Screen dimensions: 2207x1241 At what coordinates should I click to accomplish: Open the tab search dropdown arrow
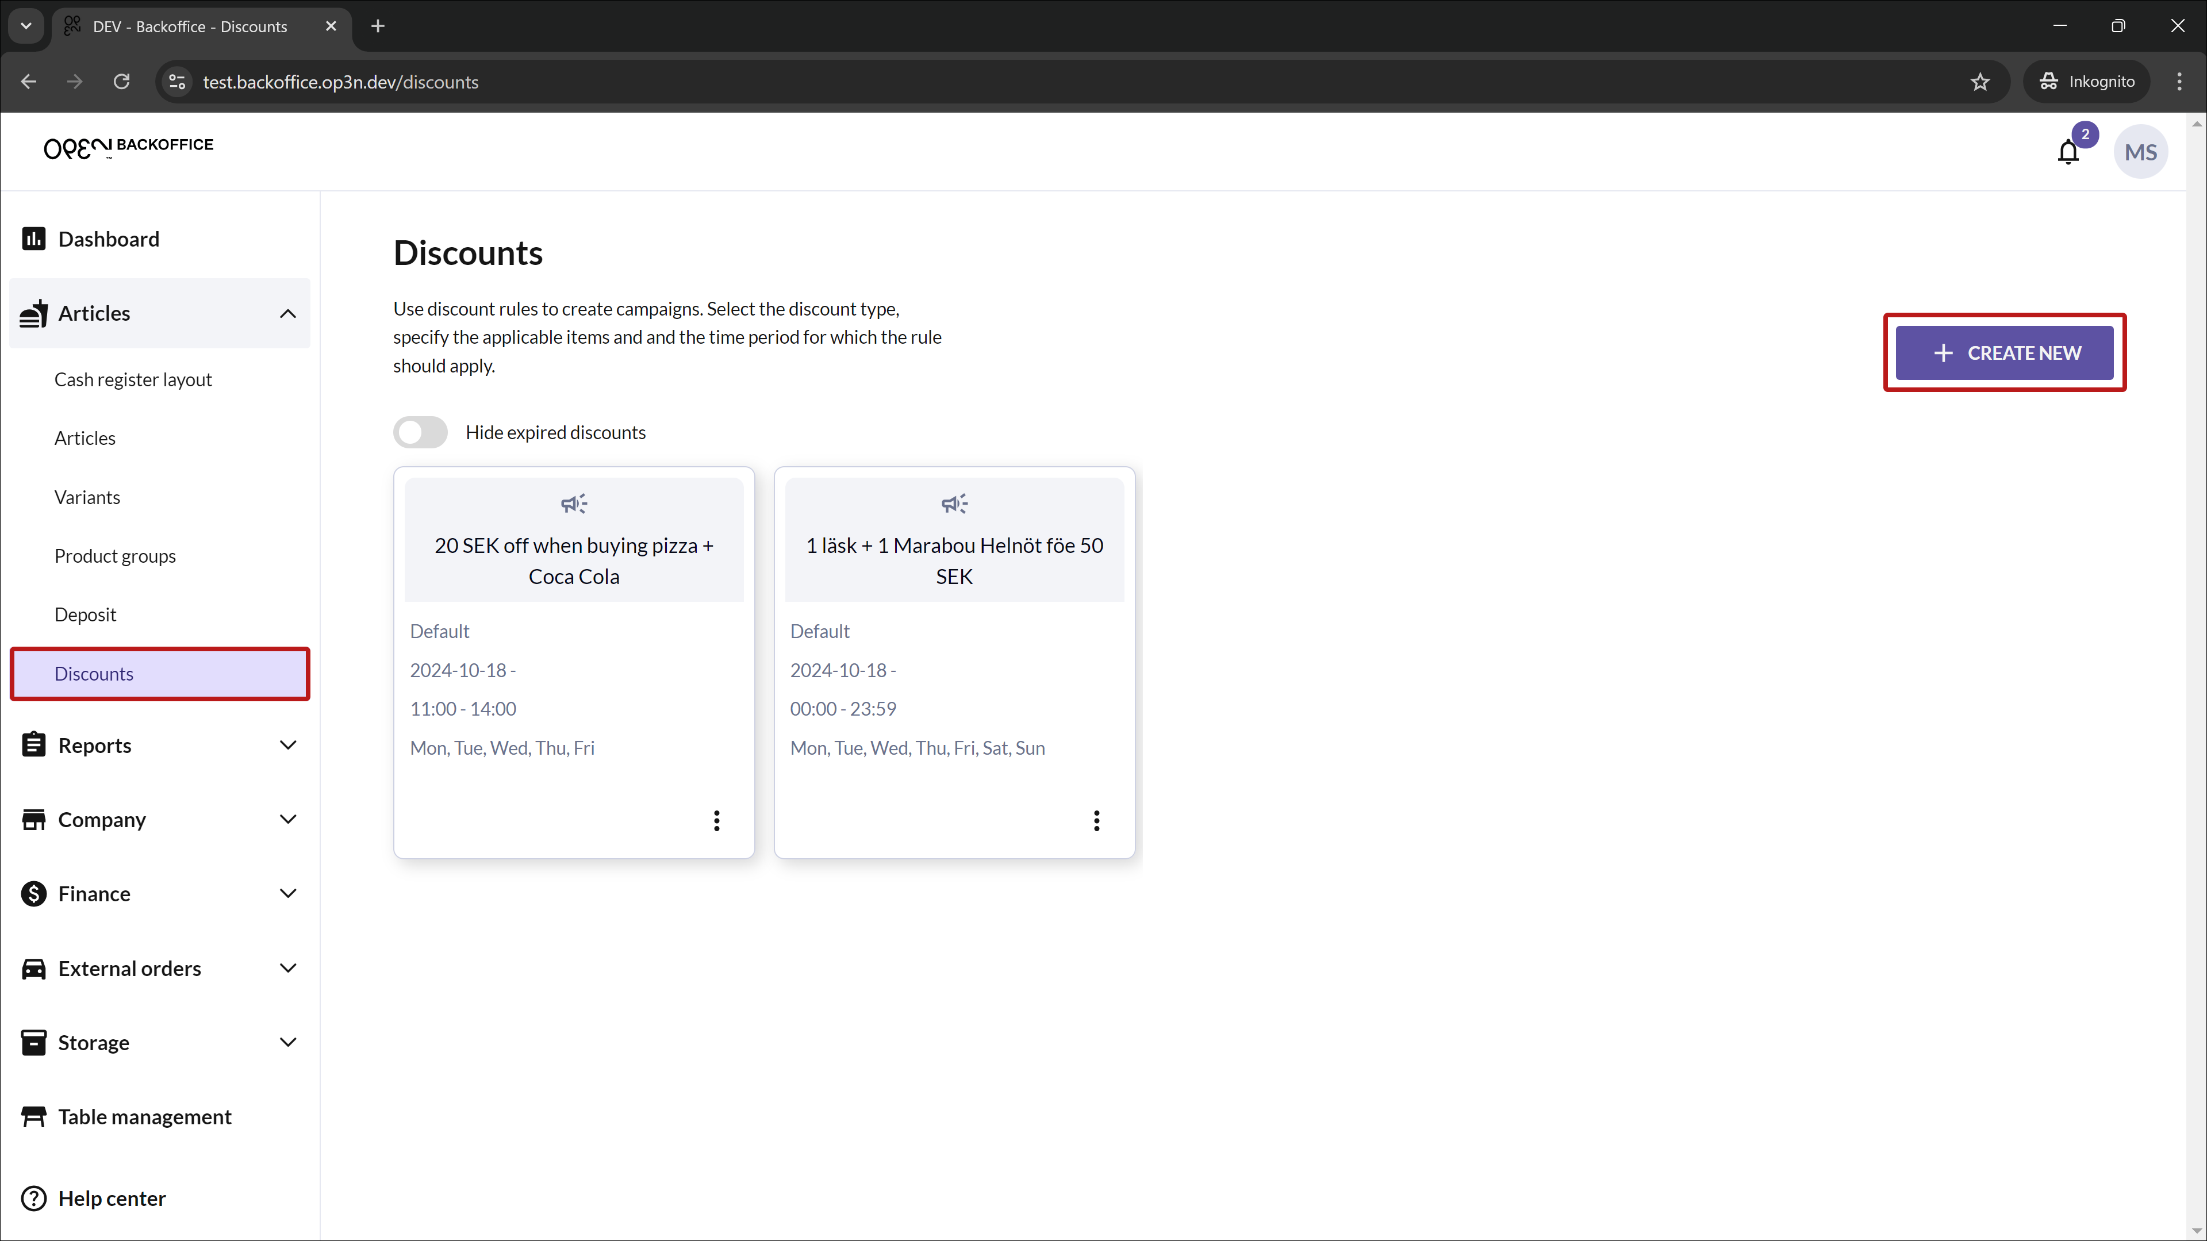(x=26, y=26)
